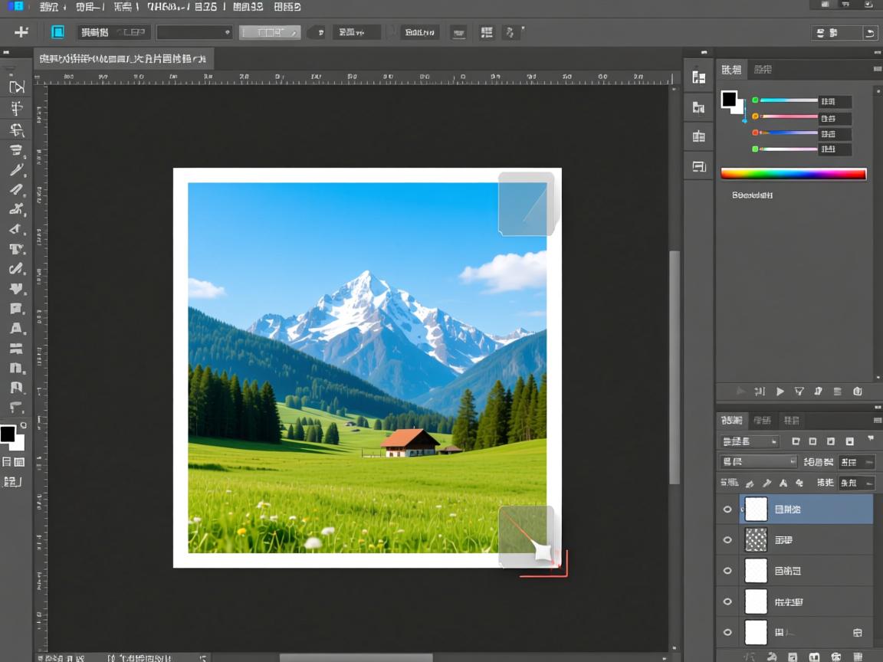Click the trash icon below color panel
The width and height of the screenshot is (883, 662).
coord(858,392)
